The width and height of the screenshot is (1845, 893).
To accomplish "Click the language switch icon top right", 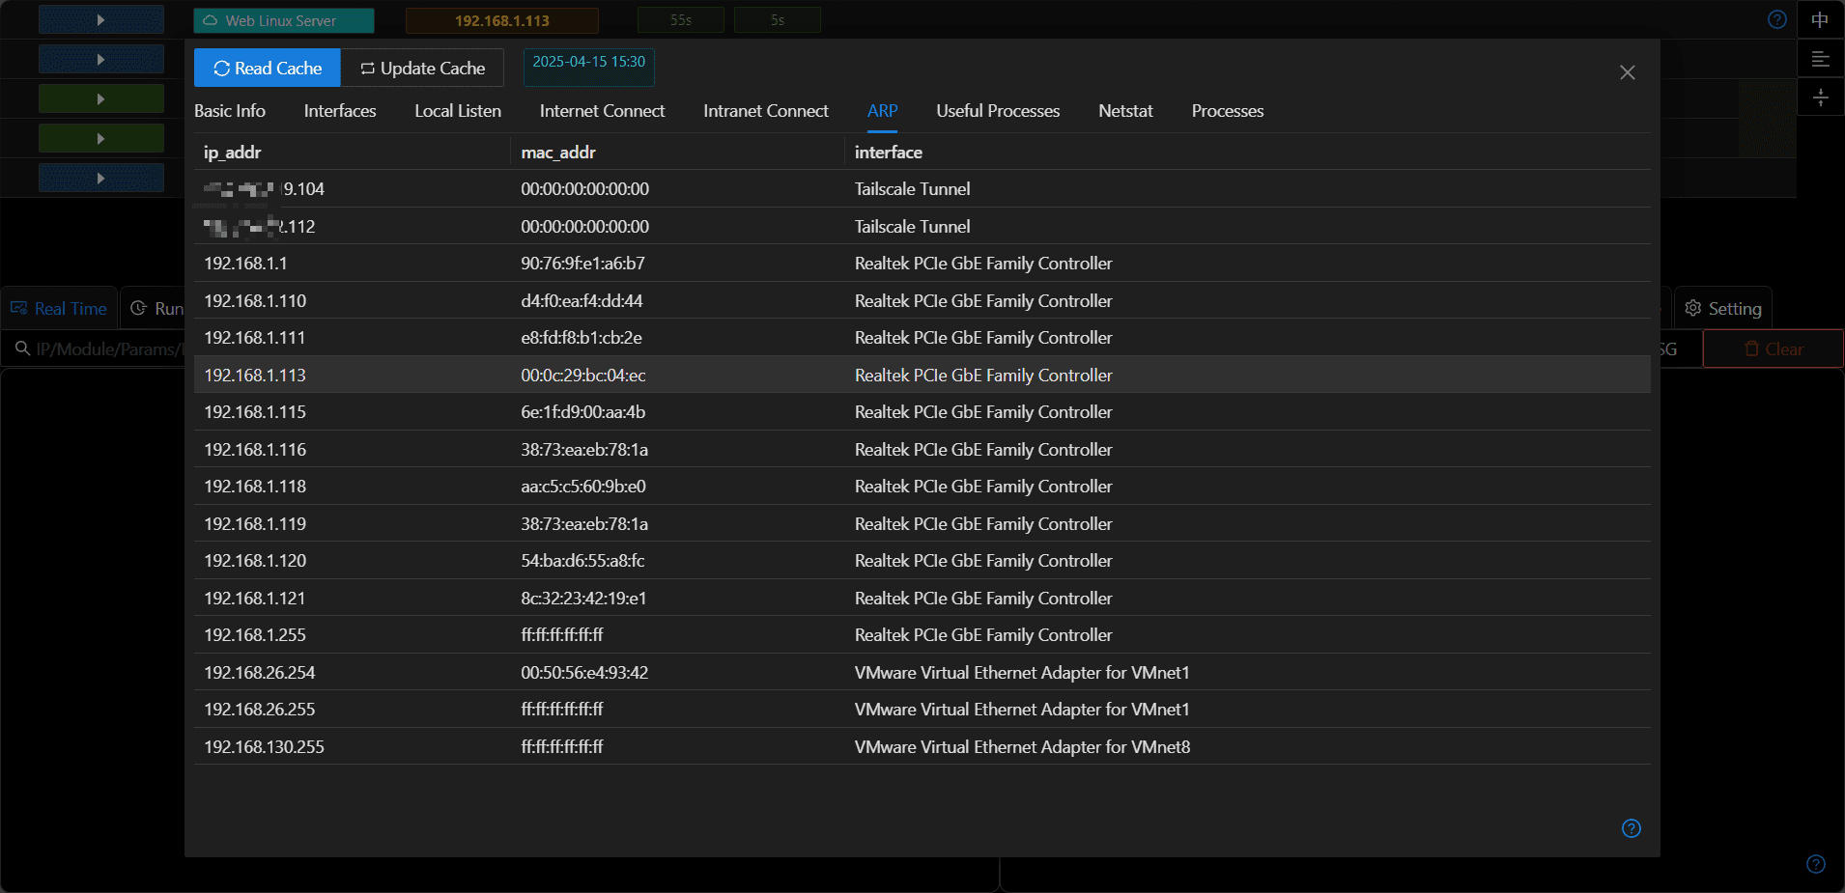I will pos(1821,19).
